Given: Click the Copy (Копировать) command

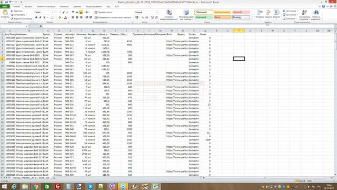Looking at the screenshot, I should tap(18, 15).
